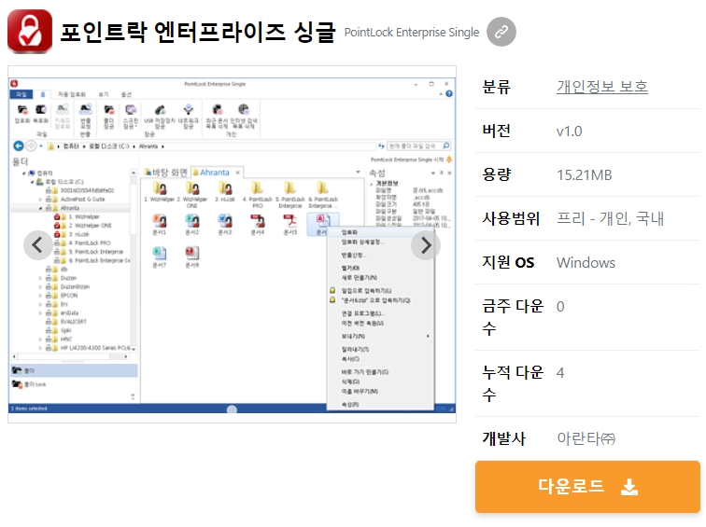Click the red PointLock padlock app logo

[x=30, y=32]
